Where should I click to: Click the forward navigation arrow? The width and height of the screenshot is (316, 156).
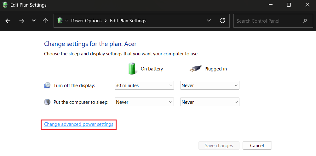pos(21,21)
